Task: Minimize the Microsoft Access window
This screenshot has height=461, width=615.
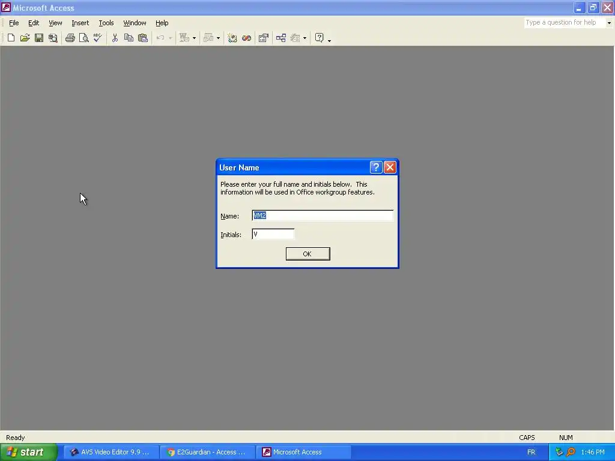Action: click(579, 7)
